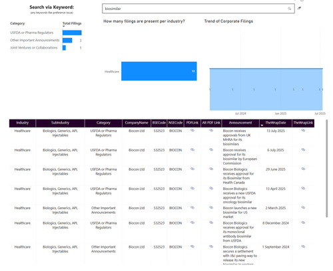Sort category list by Total Filings header

pos(72,23)
